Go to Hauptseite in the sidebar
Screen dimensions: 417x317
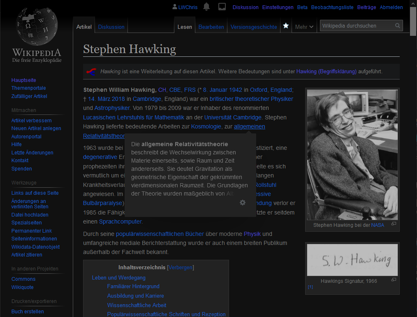[x=24, y=80]
